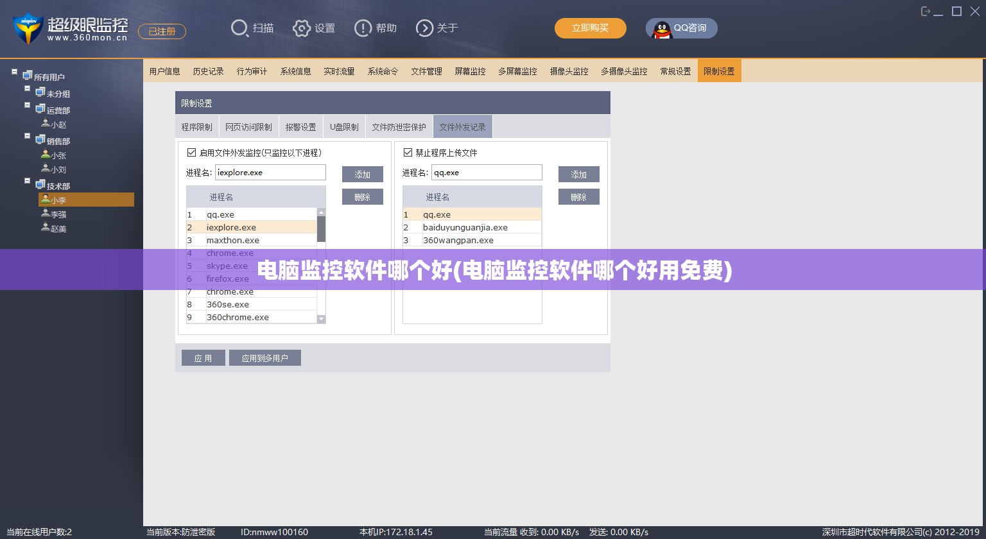Open the 多屏幕监控 tab
986x539 pixels.
[518, 71]
